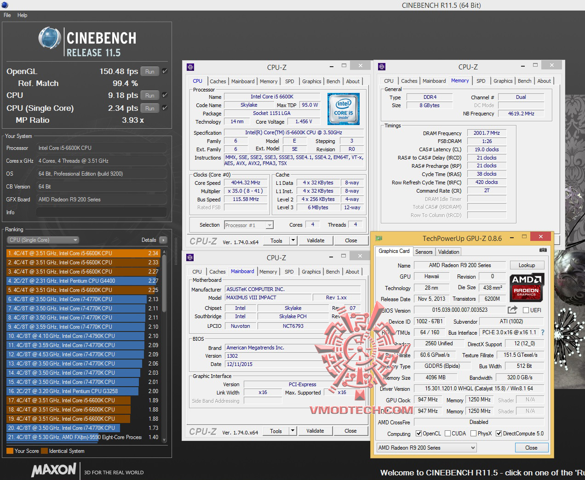Click the CPU-Z icon in the CPU window title bar
Viewport: 585px width, 480px height.
pos(190,67)
